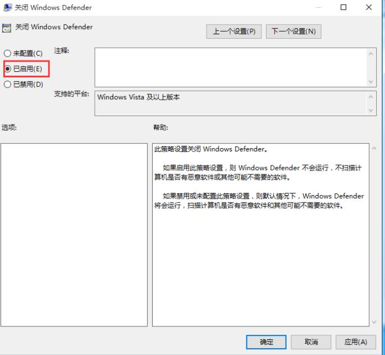The image size is (385, 355).
Task: Click the 'Windows Vista 及以上版本' platform text
Action: coord(139,97)
